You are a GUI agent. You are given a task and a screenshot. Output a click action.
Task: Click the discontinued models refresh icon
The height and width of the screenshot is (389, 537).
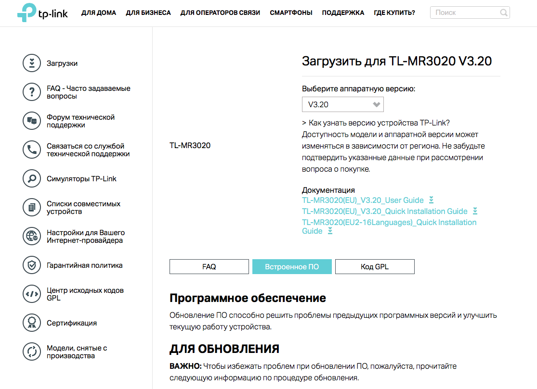[x=32, y=352]
